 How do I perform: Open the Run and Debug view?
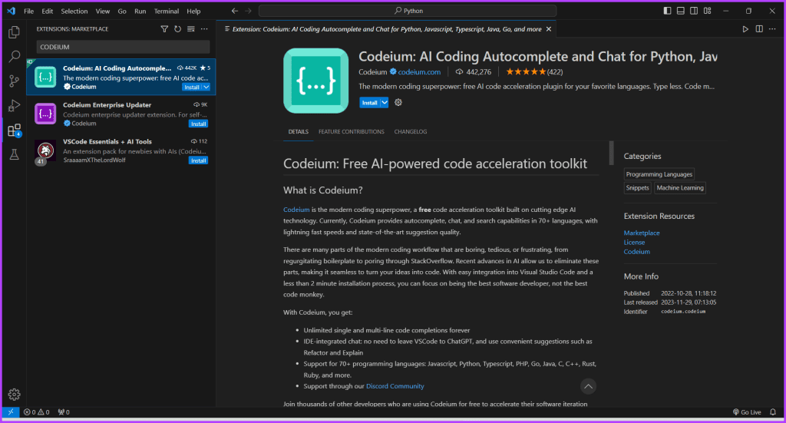[14, 106]
